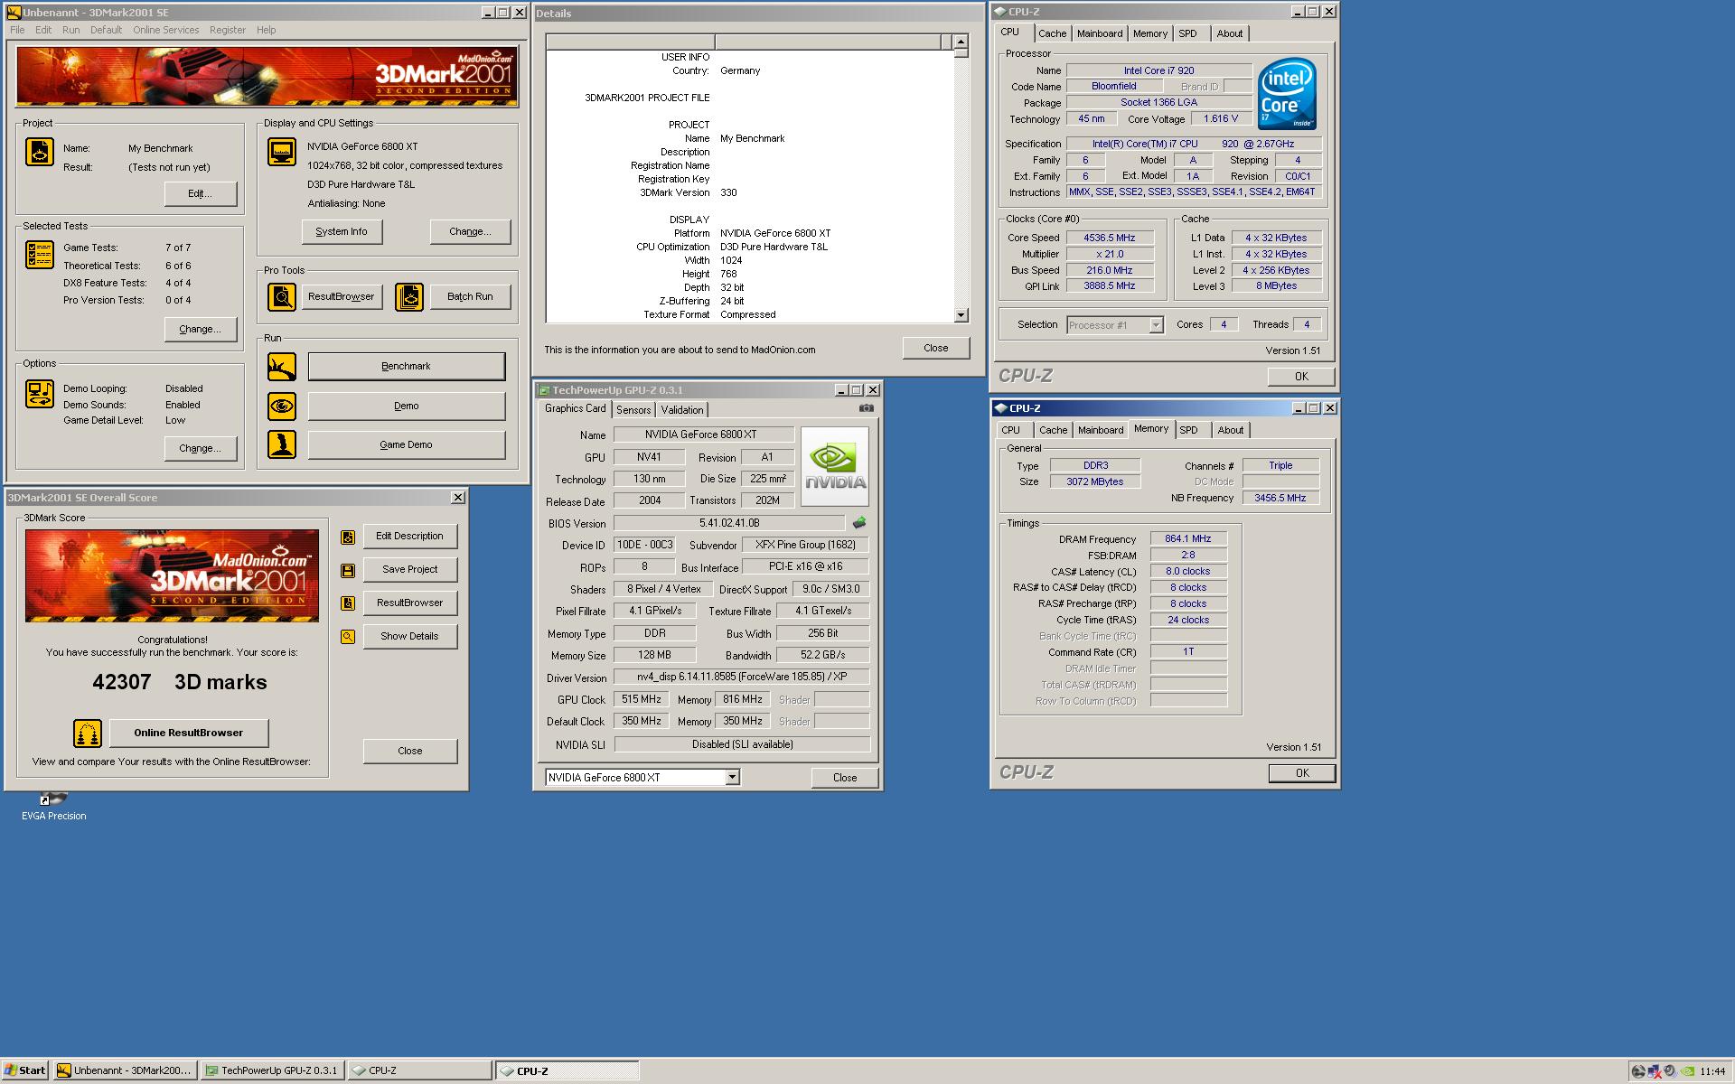Select the TechPowerUp GPU-Z taskbar button
This screenshot has height=1084, width=1735.
pyautogui.click(x=273, y=1070)
